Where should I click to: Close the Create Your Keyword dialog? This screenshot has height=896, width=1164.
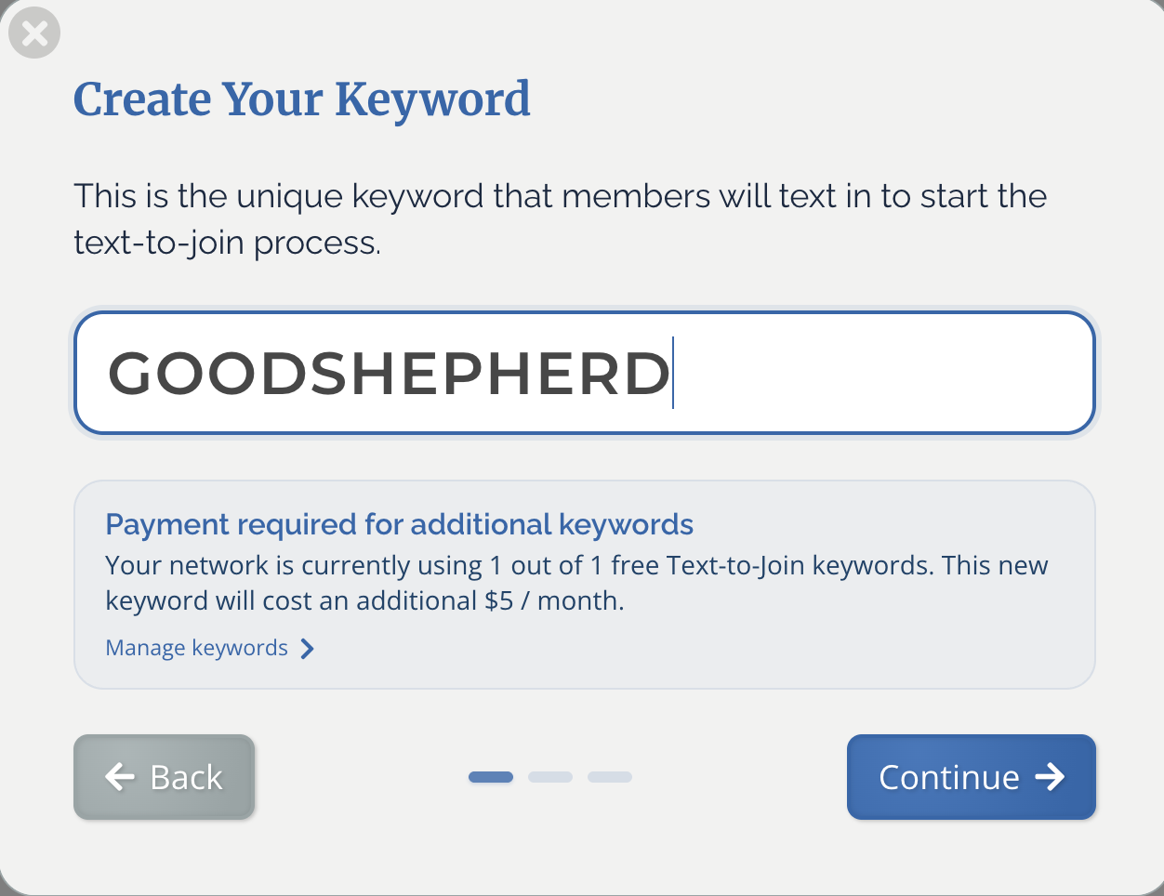pos(34,33)
